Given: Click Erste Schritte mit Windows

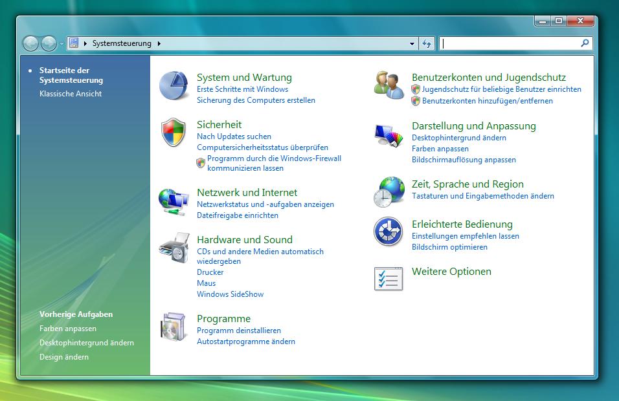Looking at the screenshot, I should point(242,89).
